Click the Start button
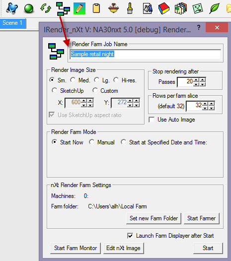Viewport: 231px width, 261px height. point(208,248)
